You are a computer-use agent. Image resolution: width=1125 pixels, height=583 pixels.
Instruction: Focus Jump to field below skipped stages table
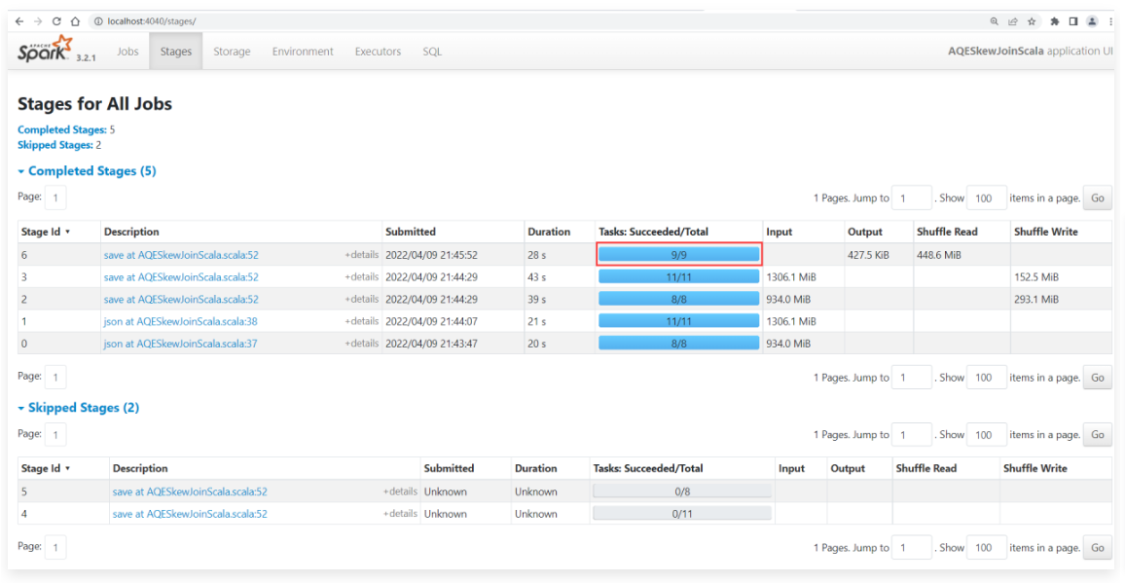click(x=911, y=547)
